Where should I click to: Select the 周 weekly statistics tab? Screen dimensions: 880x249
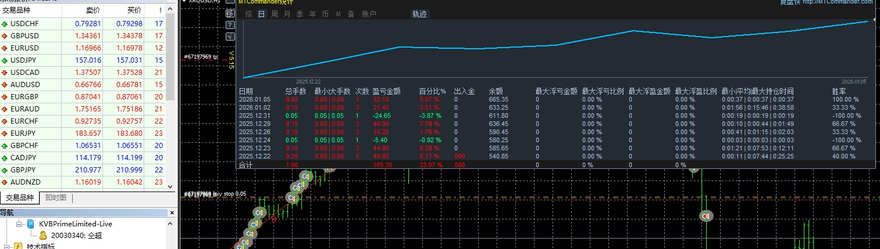[x=275, y=14]
